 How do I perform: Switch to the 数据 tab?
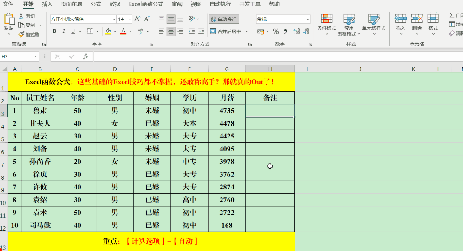click(115, 4)
